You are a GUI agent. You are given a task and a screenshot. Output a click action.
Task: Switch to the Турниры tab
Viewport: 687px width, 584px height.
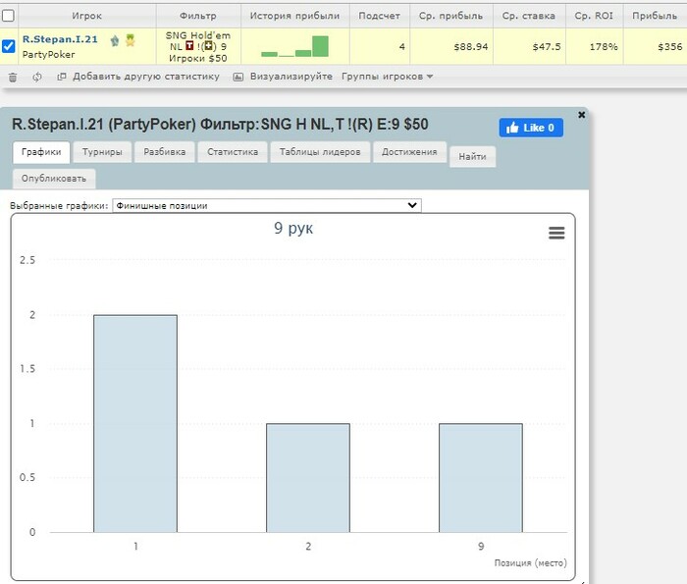point(102,152)
